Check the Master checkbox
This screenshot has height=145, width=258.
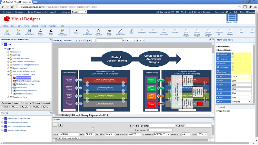point(14,103)
